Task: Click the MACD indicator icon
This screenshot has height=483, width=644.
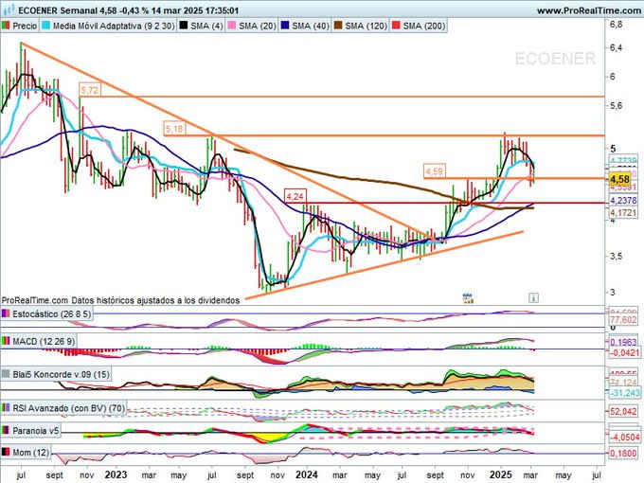Action: [x=6, y=341]
